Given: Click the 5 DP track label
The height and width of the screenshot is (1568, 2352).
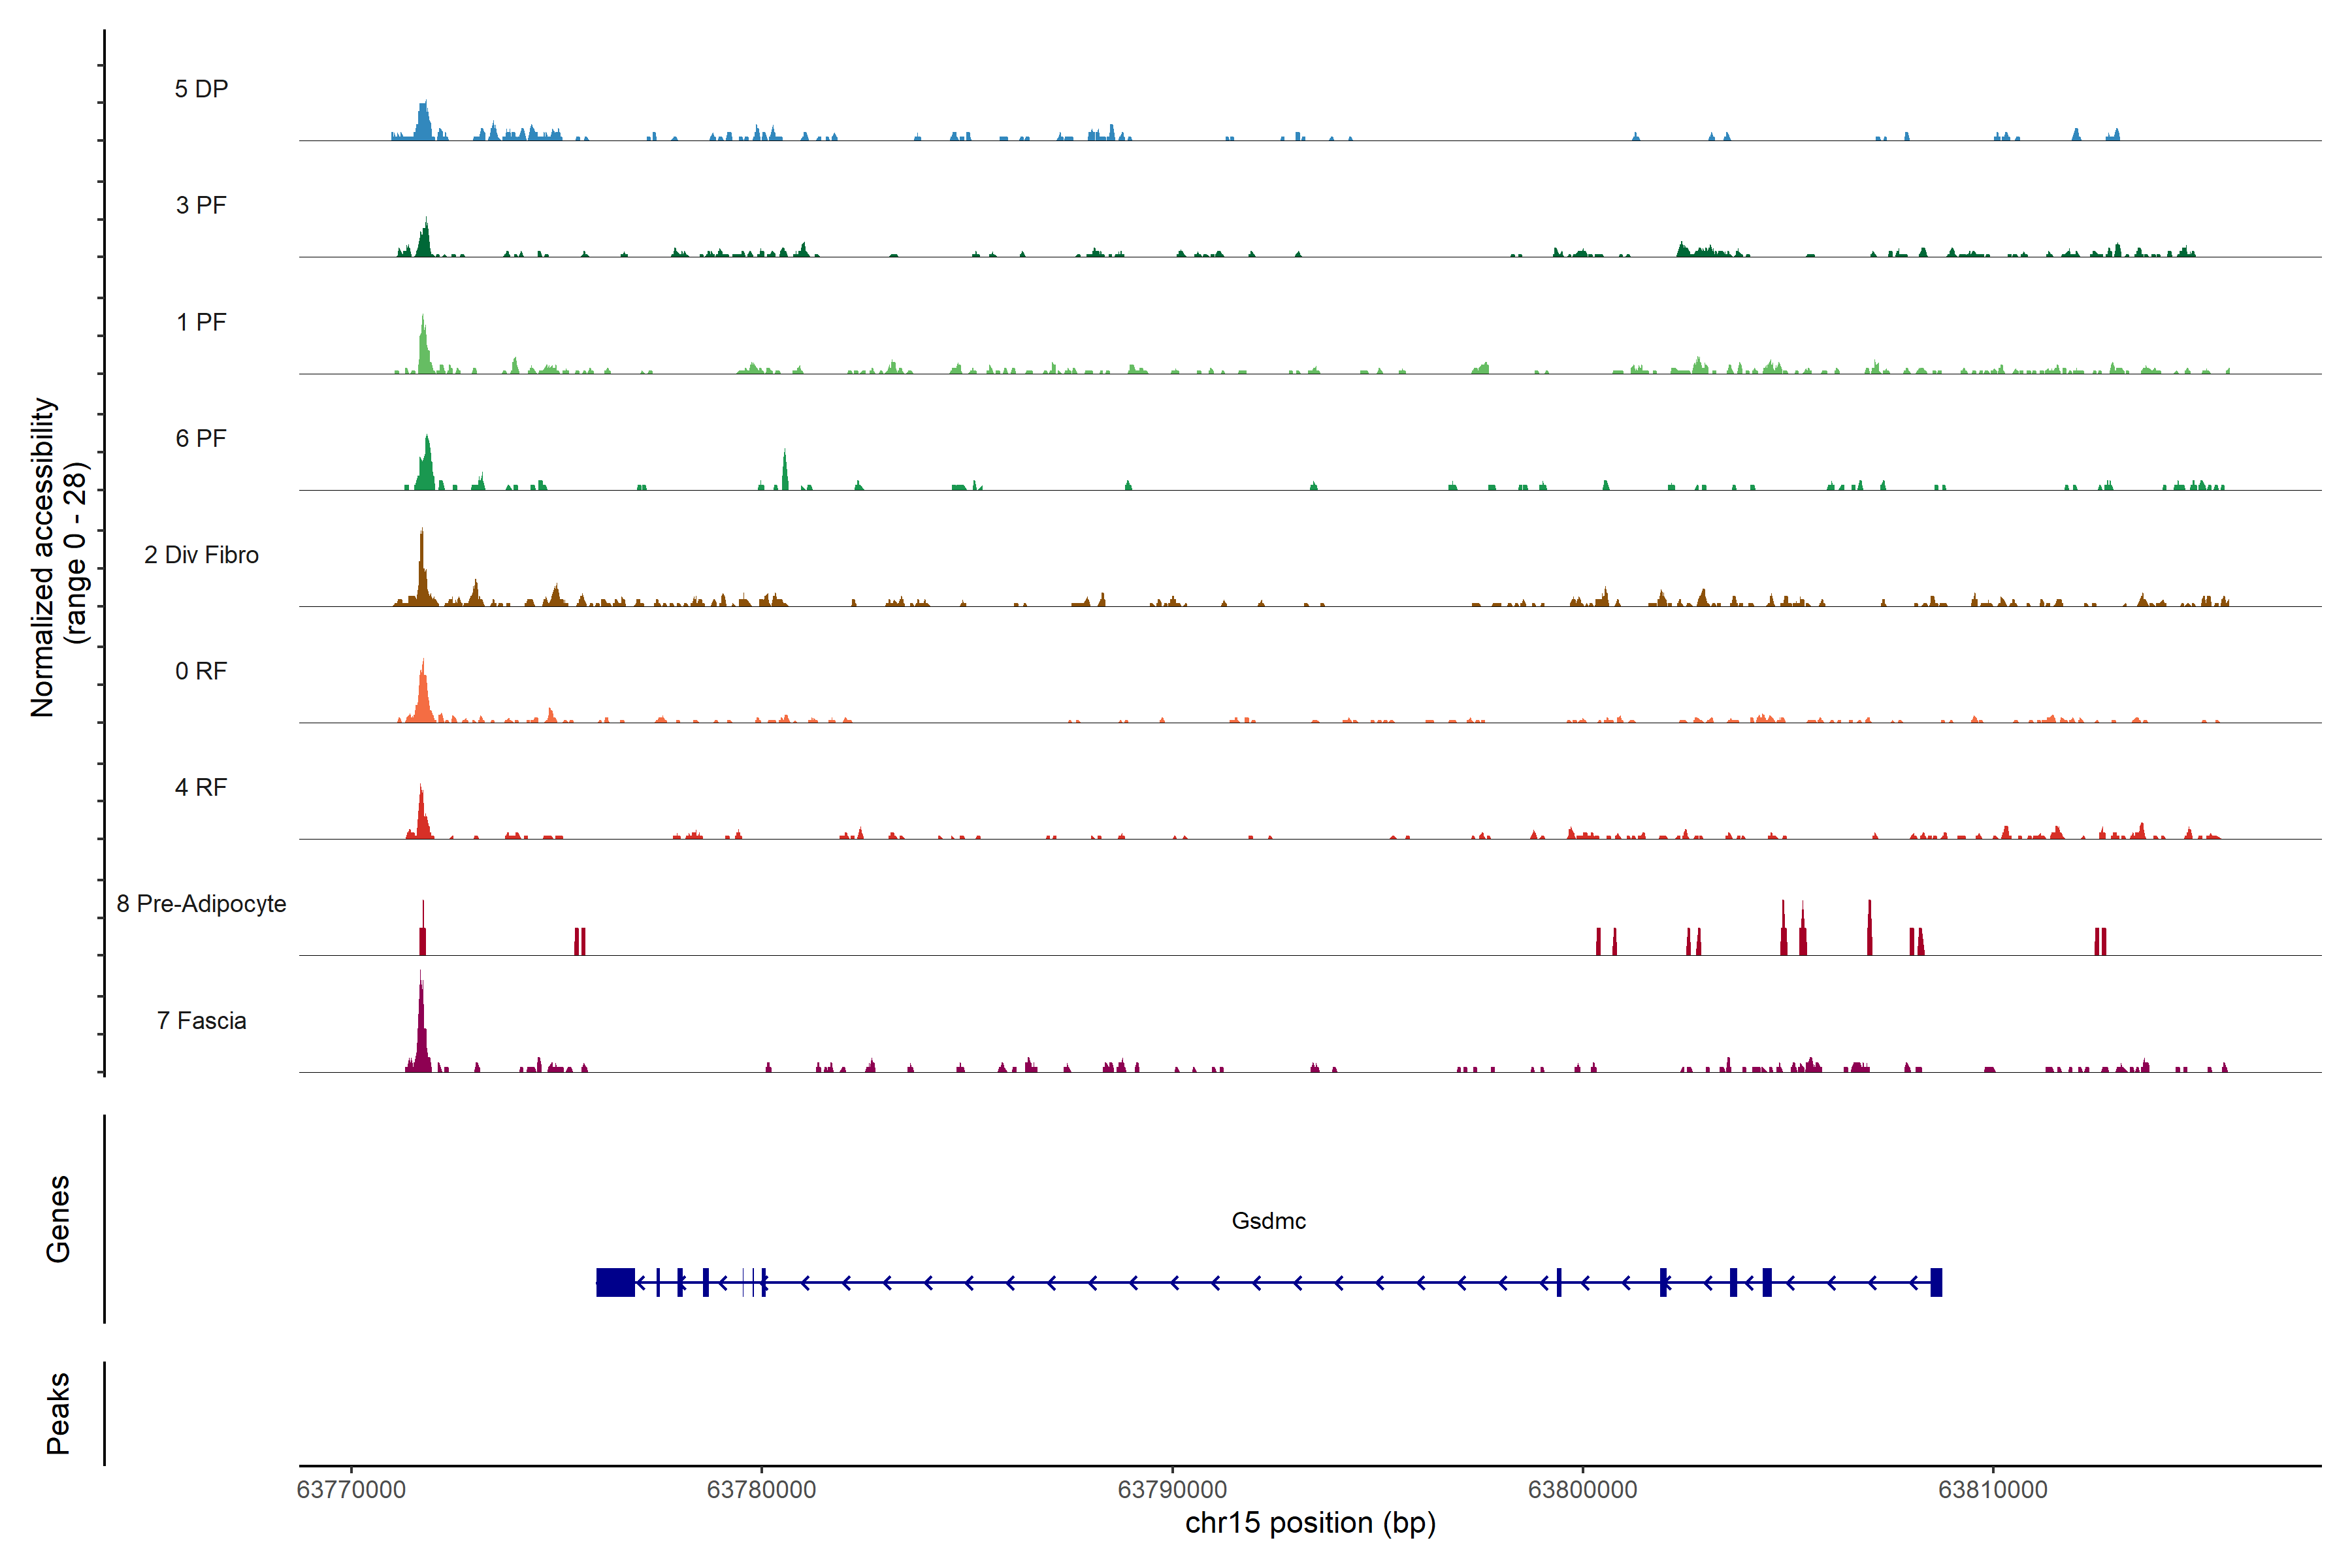Looking at the screenshot, I should (201, 89).
